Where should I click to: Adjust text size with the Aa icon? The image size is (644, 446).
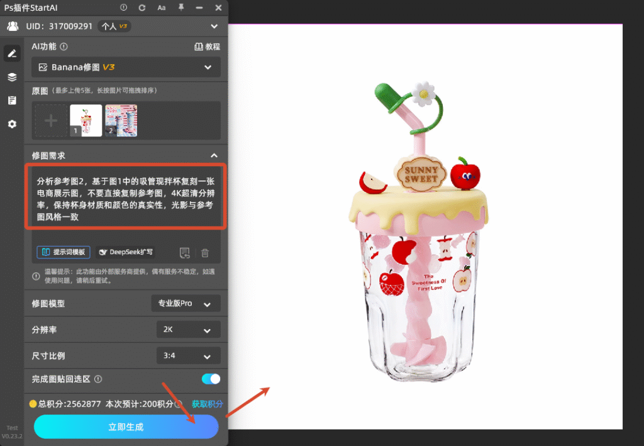click(162, 8)
